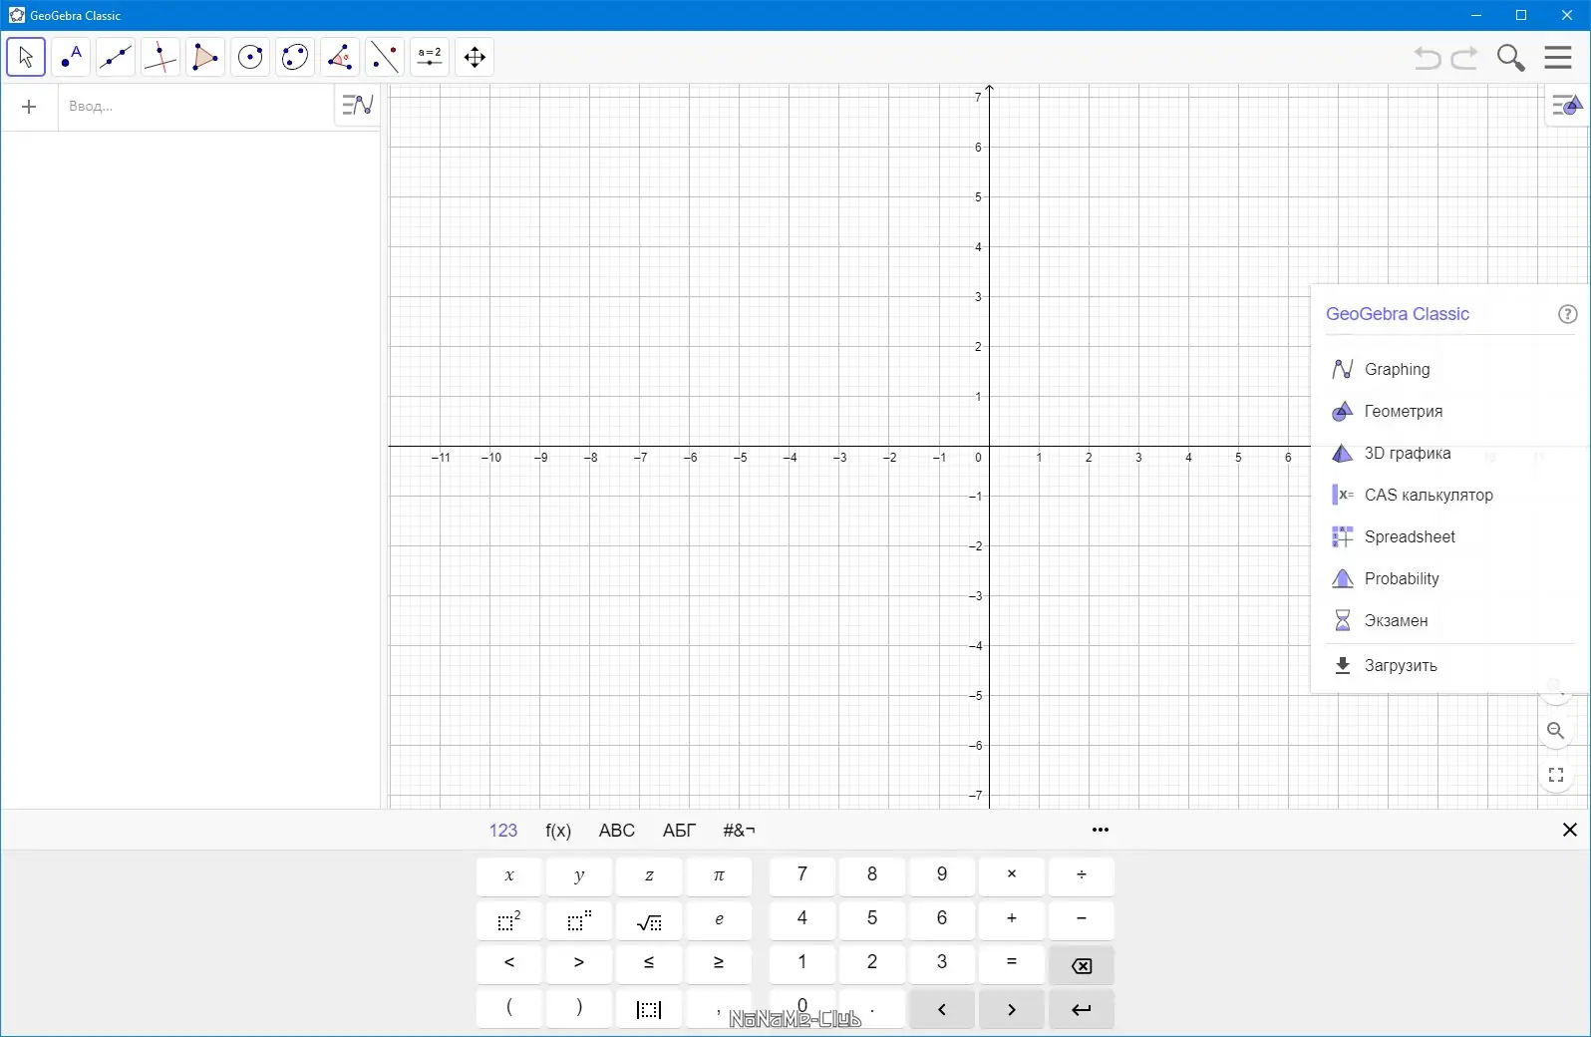Tap the multiplication × key
This screenshot has width=1591, height=1037.
click(1012, 875)
